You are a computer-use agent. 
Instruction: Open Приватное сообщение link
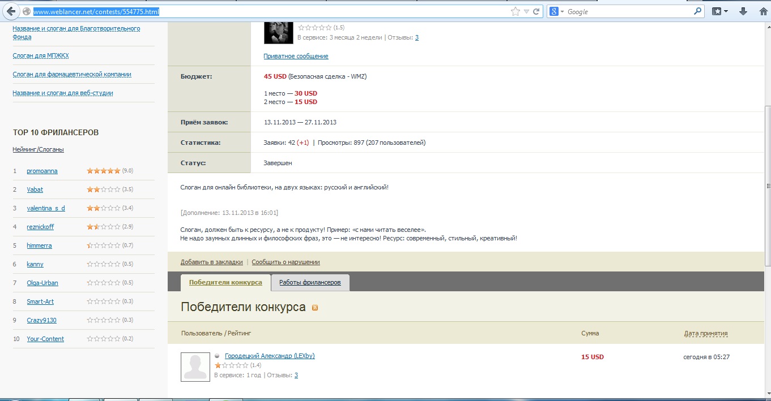pos(296,56)
